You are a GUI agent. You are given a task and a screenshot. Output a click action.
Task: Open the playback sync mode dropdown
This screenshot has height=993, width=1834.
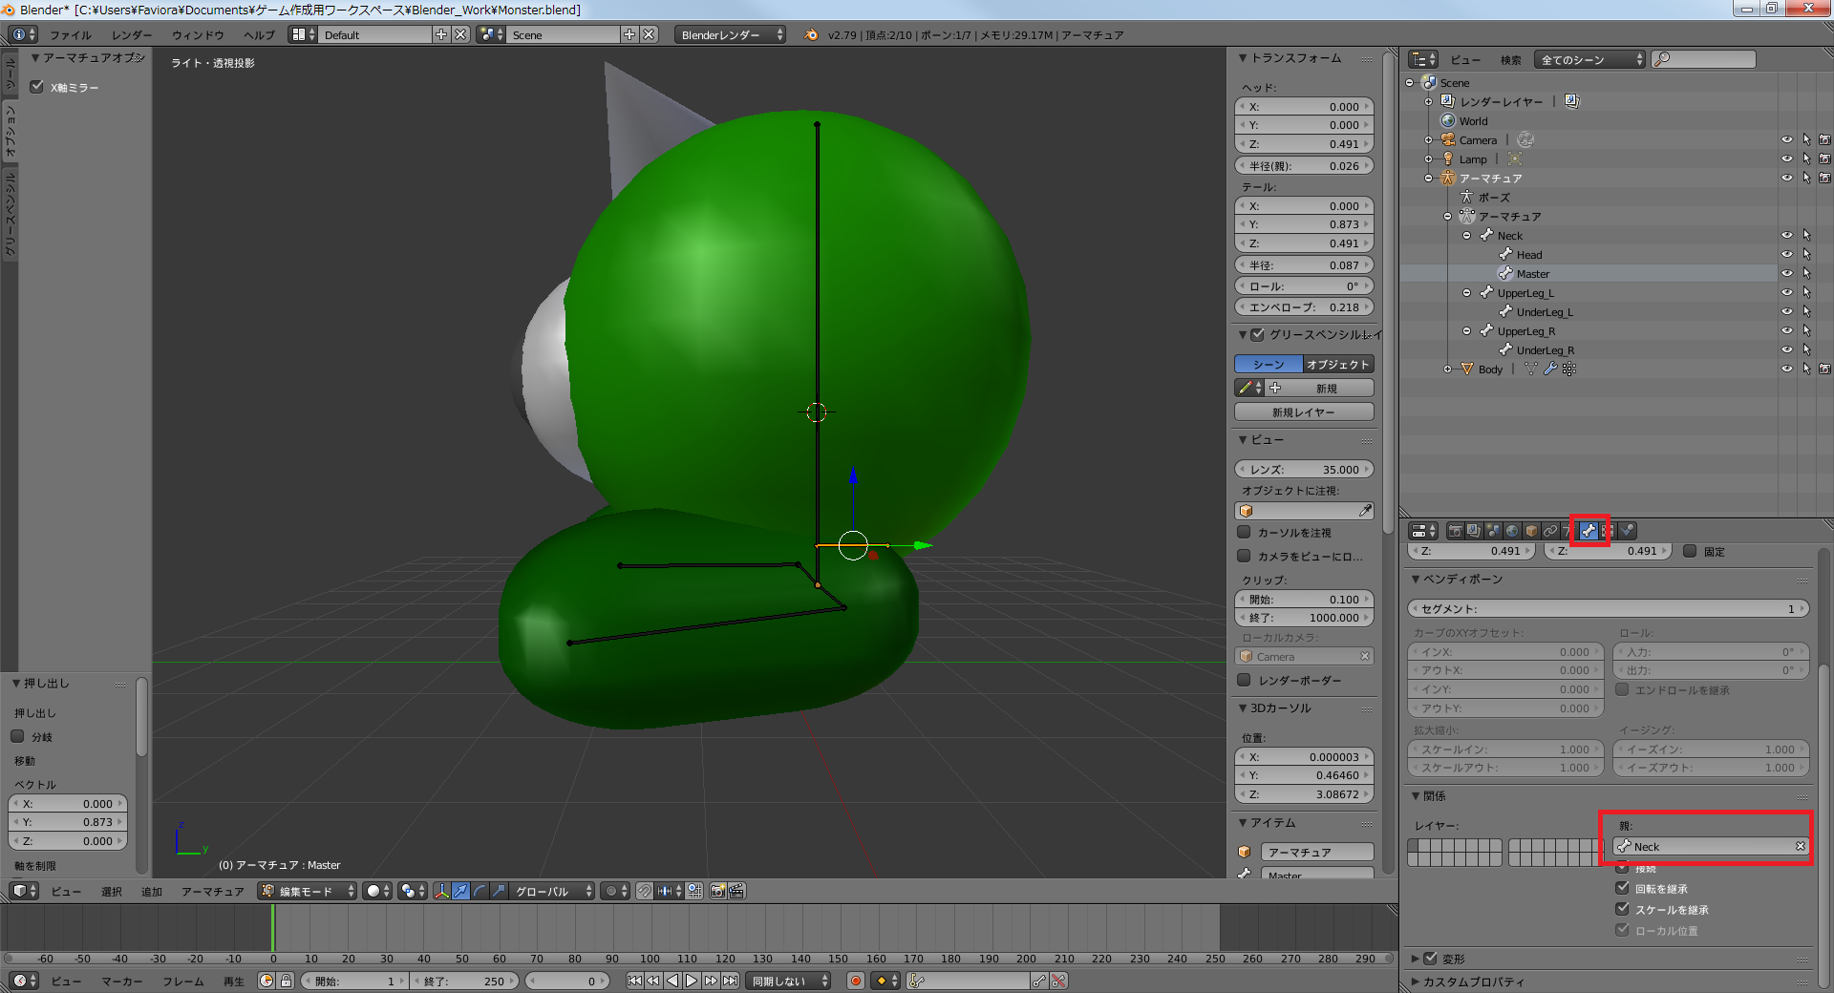pyautogui.click(x=788, y=981)
